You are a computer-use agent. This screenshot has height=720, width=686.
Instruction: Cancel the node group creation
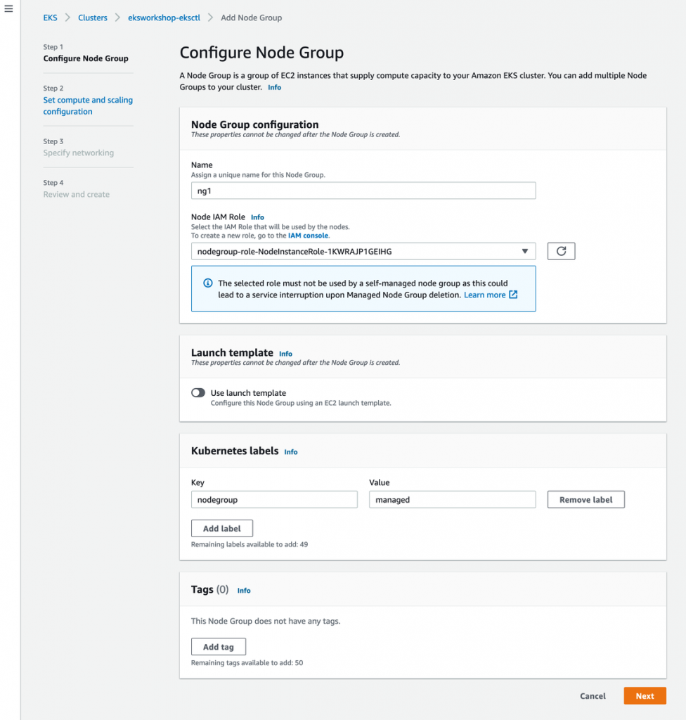tap(593, 696)
